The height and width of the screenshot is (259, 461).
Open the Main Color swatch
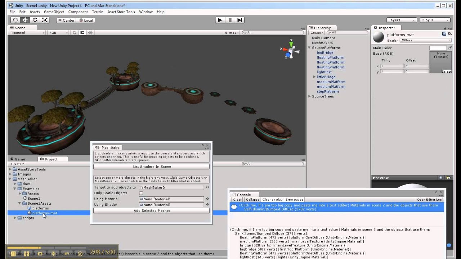(x=438, y=48)
